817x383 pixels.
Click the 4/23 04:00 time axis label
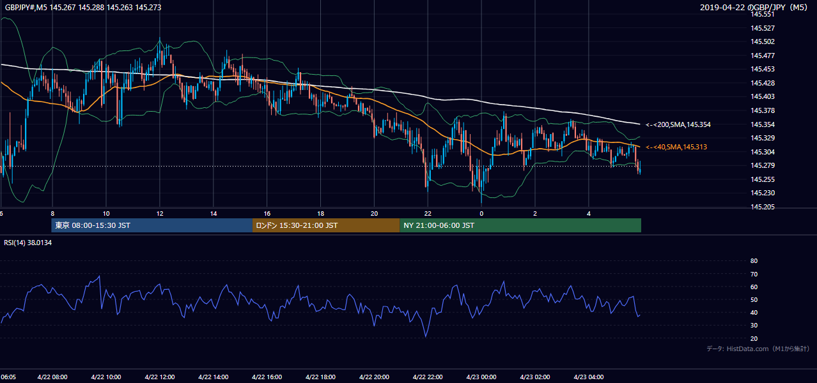(589, 377)
